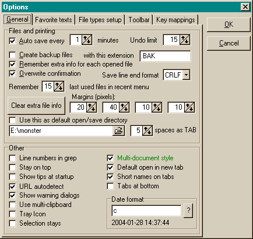Click the Auto save minutes spinner arrows
The image size is (253, 239).
(x=87, y=40)
